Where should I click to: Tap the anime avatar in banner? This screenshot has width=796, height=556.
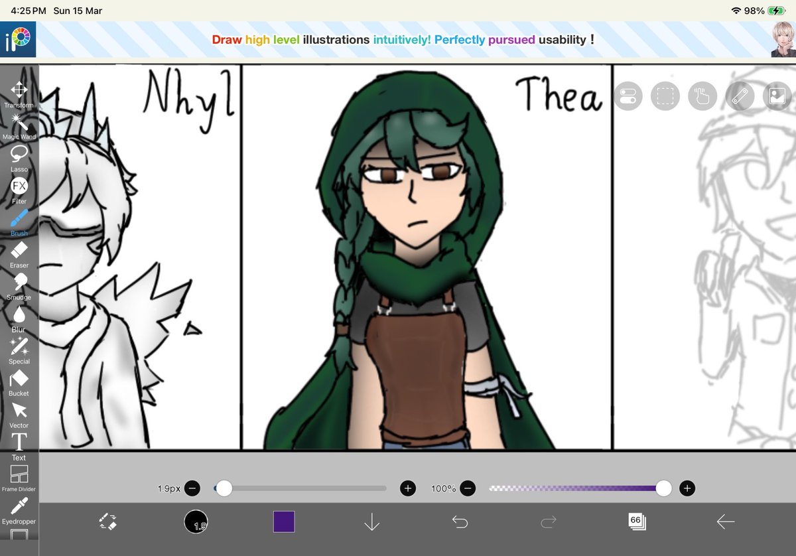click(x=783, y=40)
